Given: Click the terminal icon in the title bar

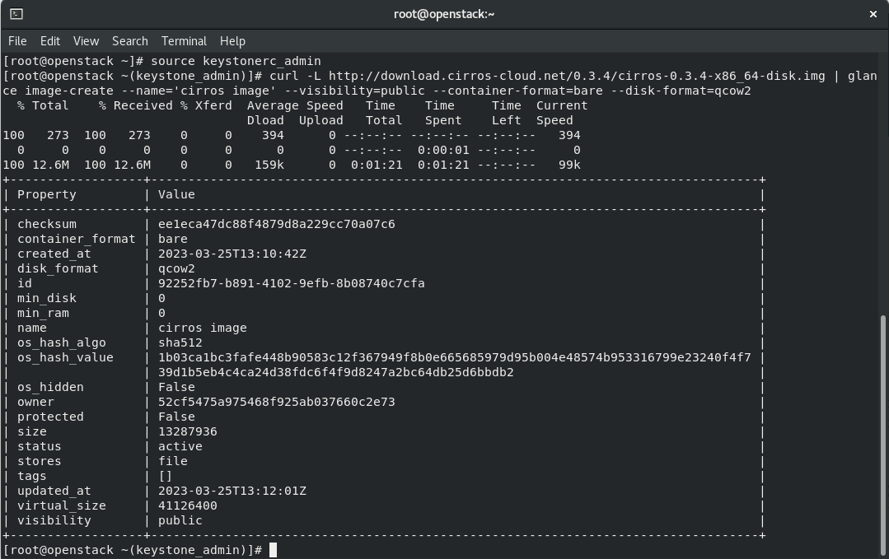Looking at the screenshot, I should tap(18, 13).
